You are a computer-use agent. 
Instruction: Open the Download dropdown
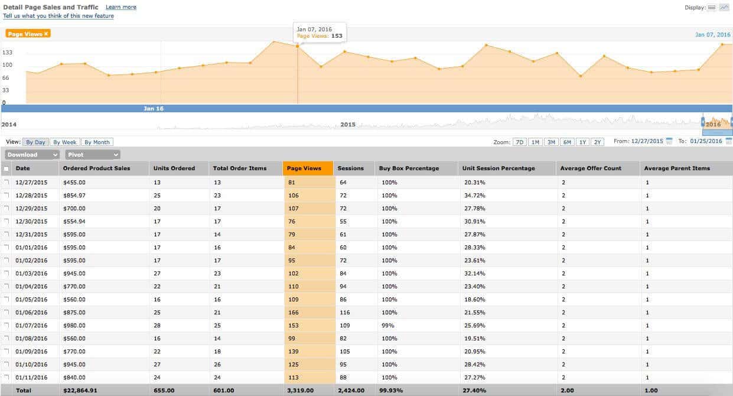click(31, 154)
